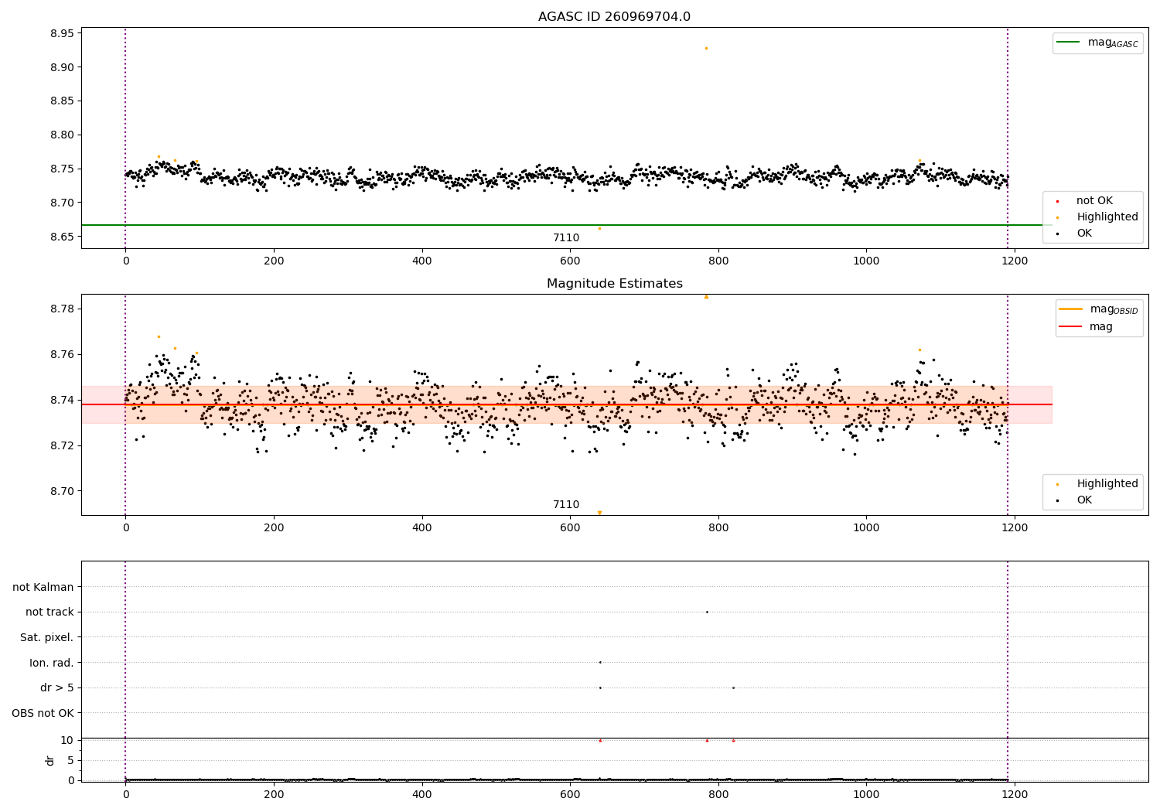Click the black point on the 'Ion. rad.' row

pyautogui.click(x=600, y=662)
